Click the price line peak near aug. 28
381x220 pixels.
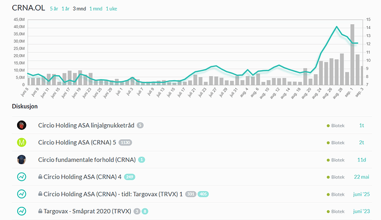(x=337, y=27)
